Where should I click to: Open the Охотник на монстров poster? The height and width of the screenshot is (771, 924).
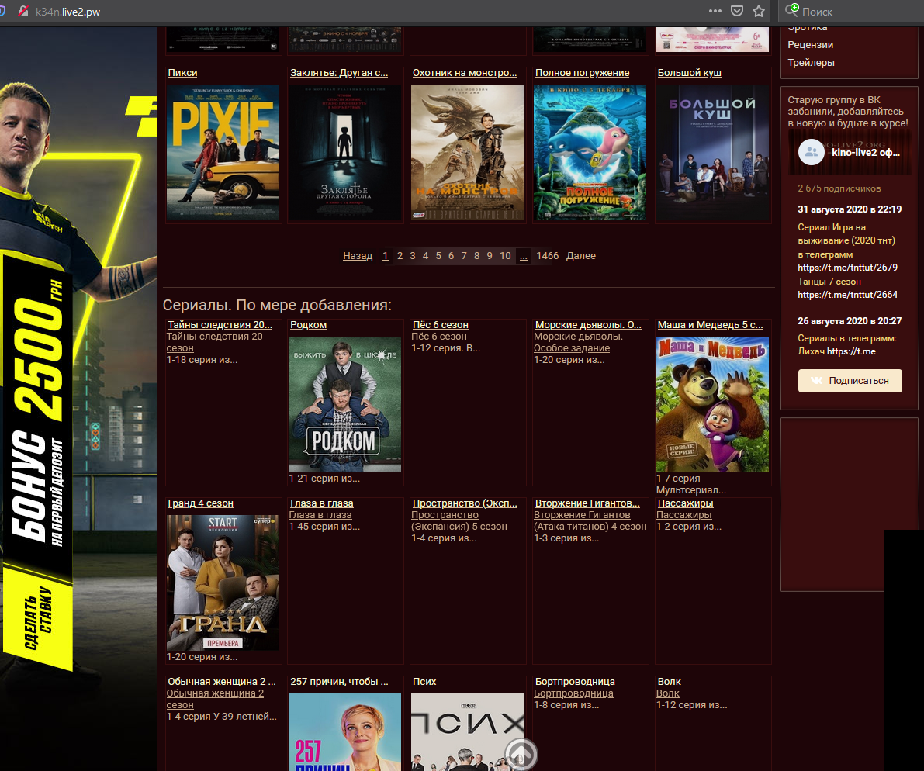pyautogui.click(x=467, y=153)
